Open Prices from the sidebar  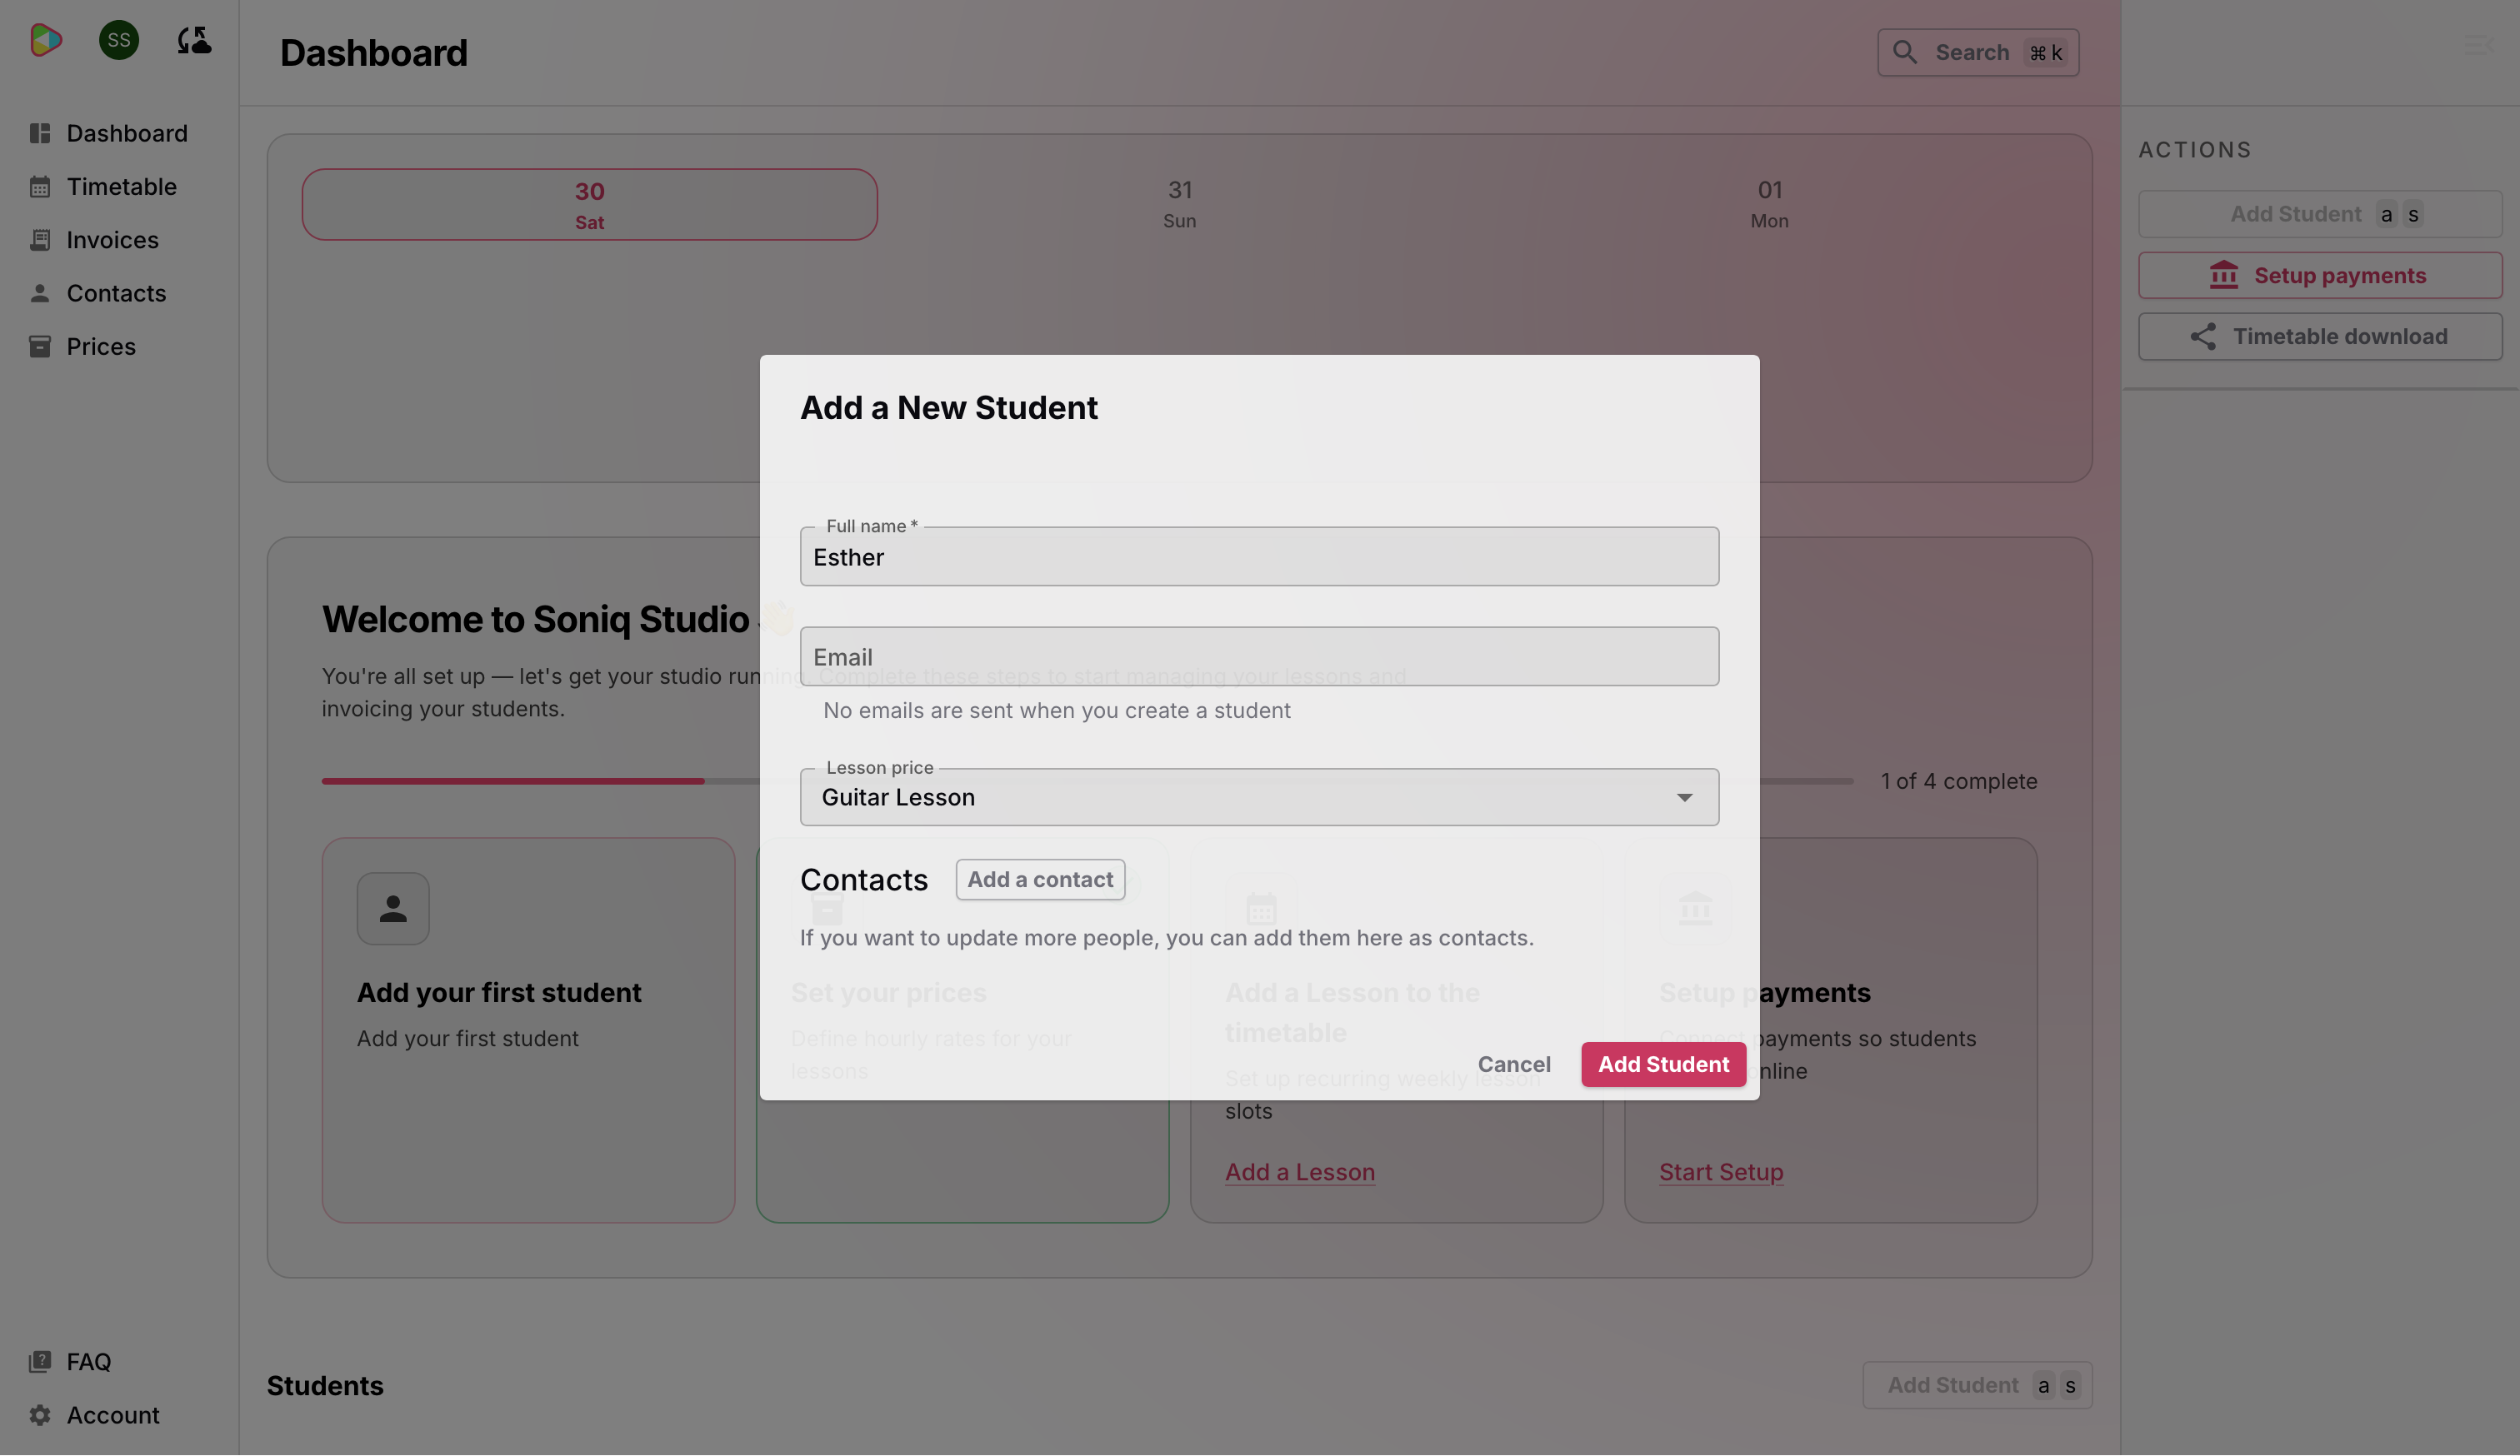[120, 347]
